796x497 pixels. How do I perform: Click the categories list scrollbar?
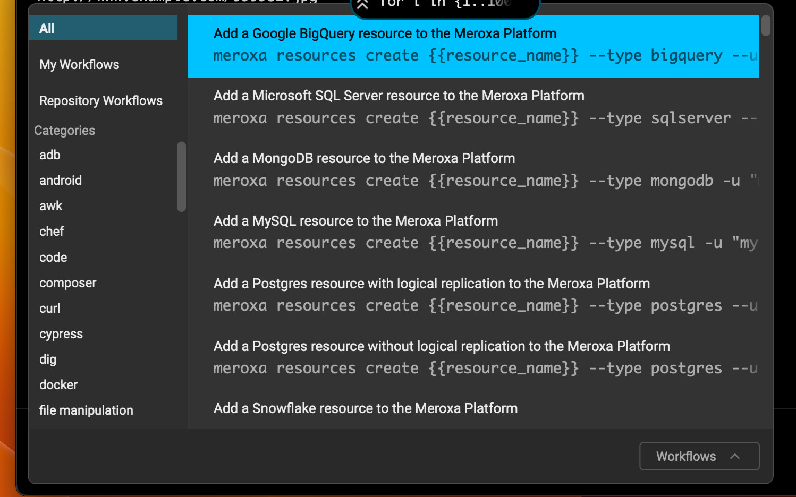tap(181, 176)
